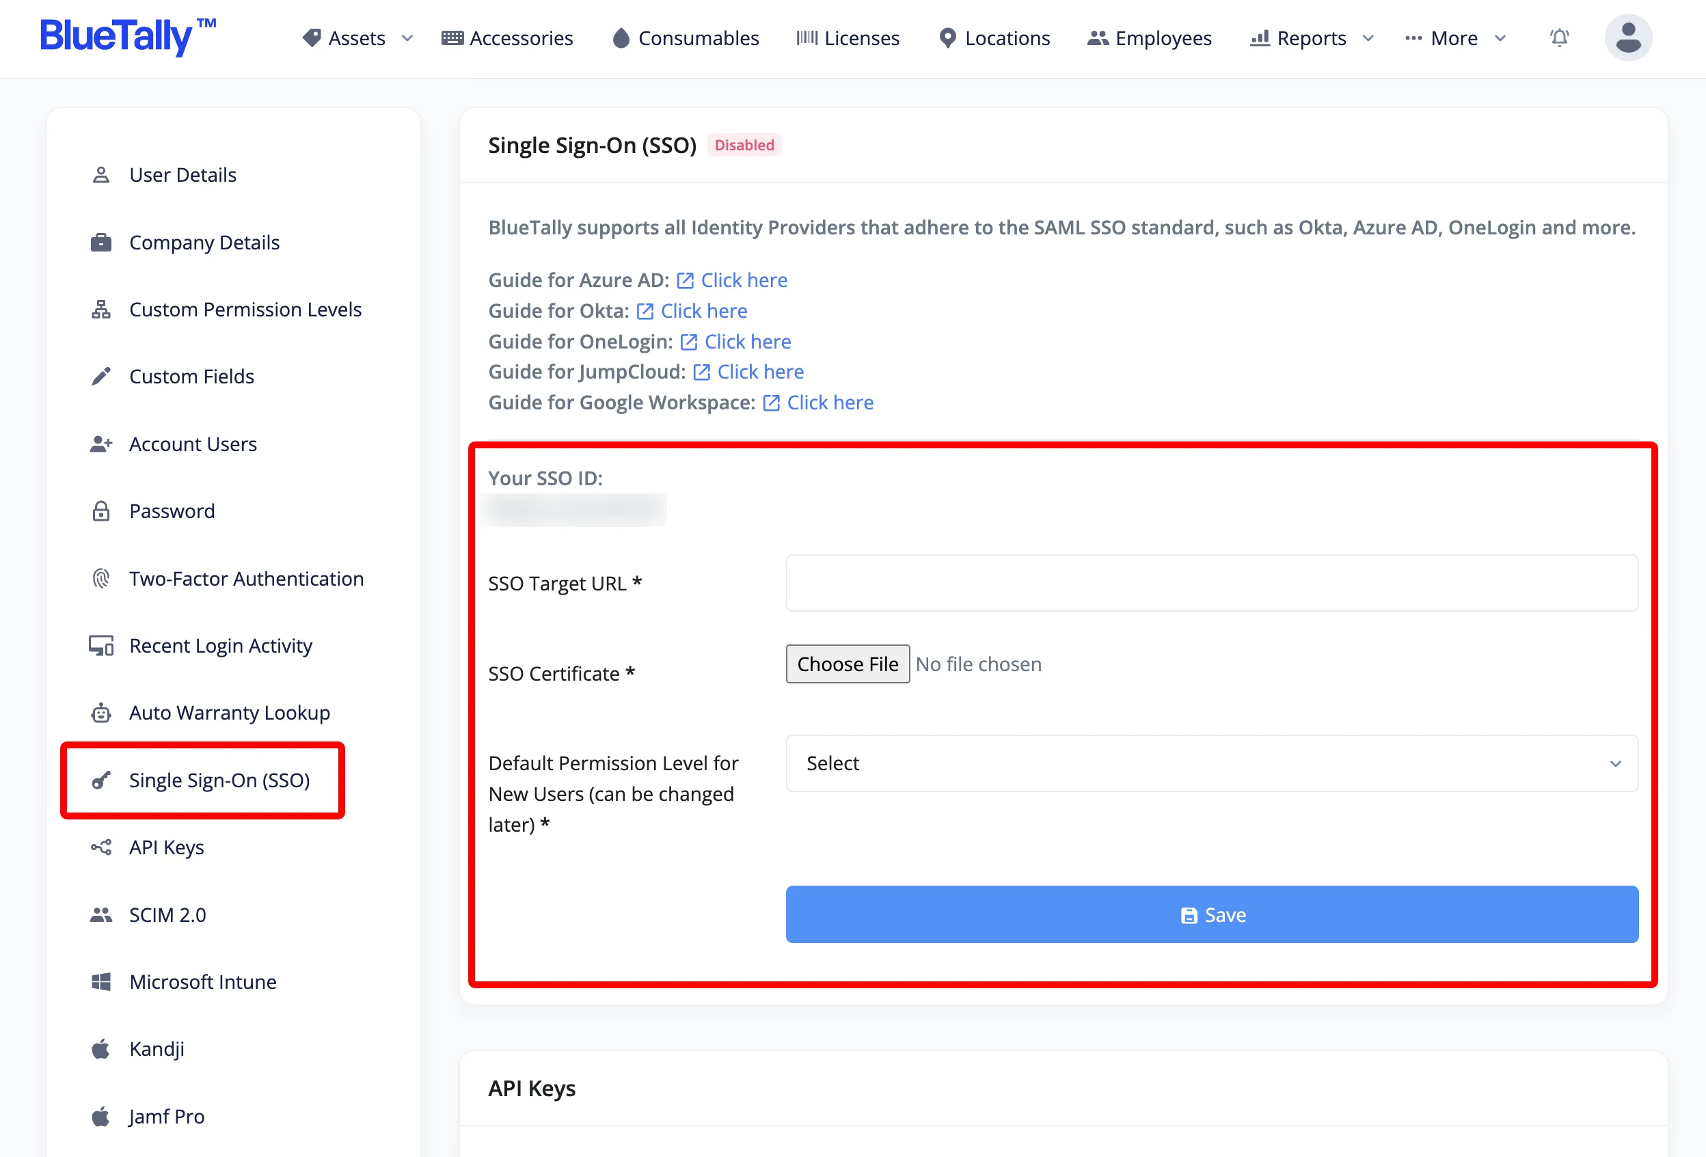The height and width of the screenshot is (1157, 1706).
Task: Save the SSO settings
Action: coord(1212,915)
